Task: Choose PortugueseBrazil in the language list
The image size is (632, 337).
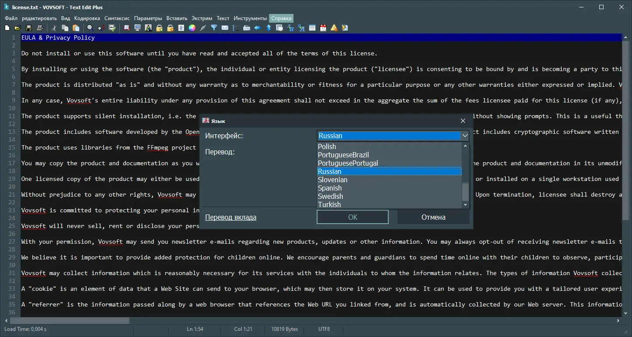Action: (x=389, y=155)
